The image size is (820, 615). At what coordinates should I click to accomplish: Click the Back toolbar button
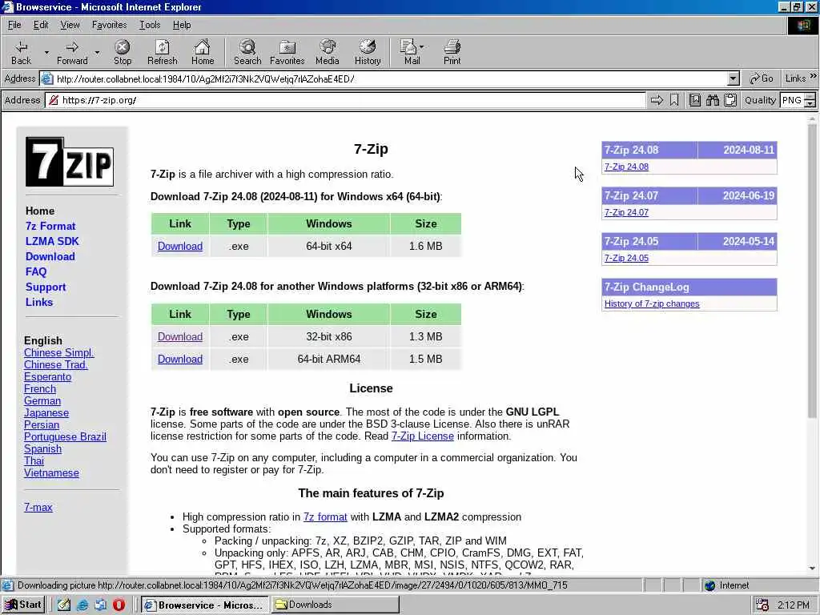21,52
